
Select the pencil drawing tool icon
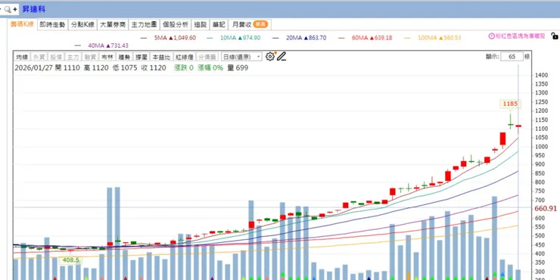[x=282, y=57]
